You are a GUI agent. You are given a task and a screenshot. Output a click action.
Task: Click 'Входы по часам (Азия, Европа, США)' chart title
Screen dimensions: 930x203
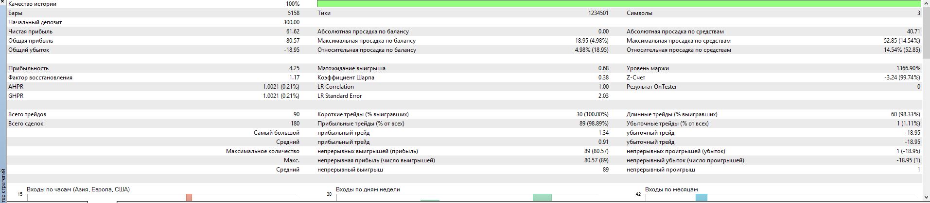78,189
